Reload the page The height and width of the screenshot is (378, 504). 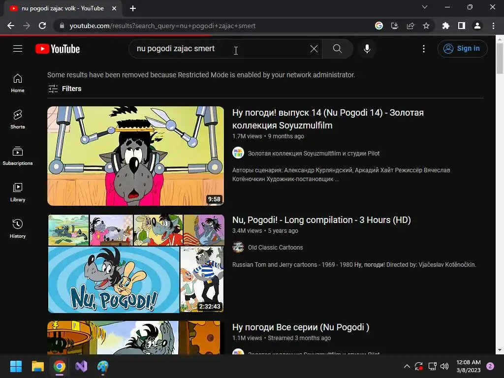tap(42, 26)
